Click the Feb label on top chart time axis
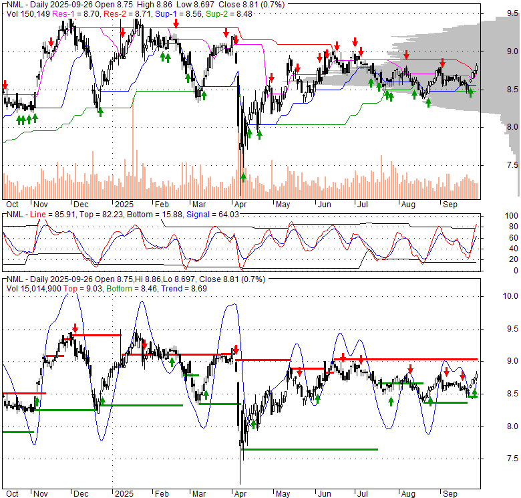 click(x=162, y=205)
